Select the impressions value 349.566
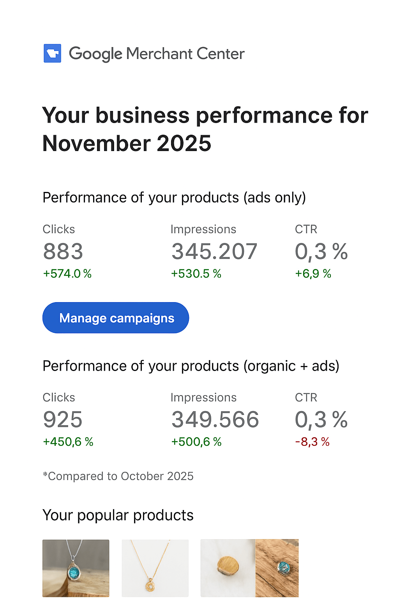Image resolution: width=399 pixels, height=598 pixels. tap(215, 420)
